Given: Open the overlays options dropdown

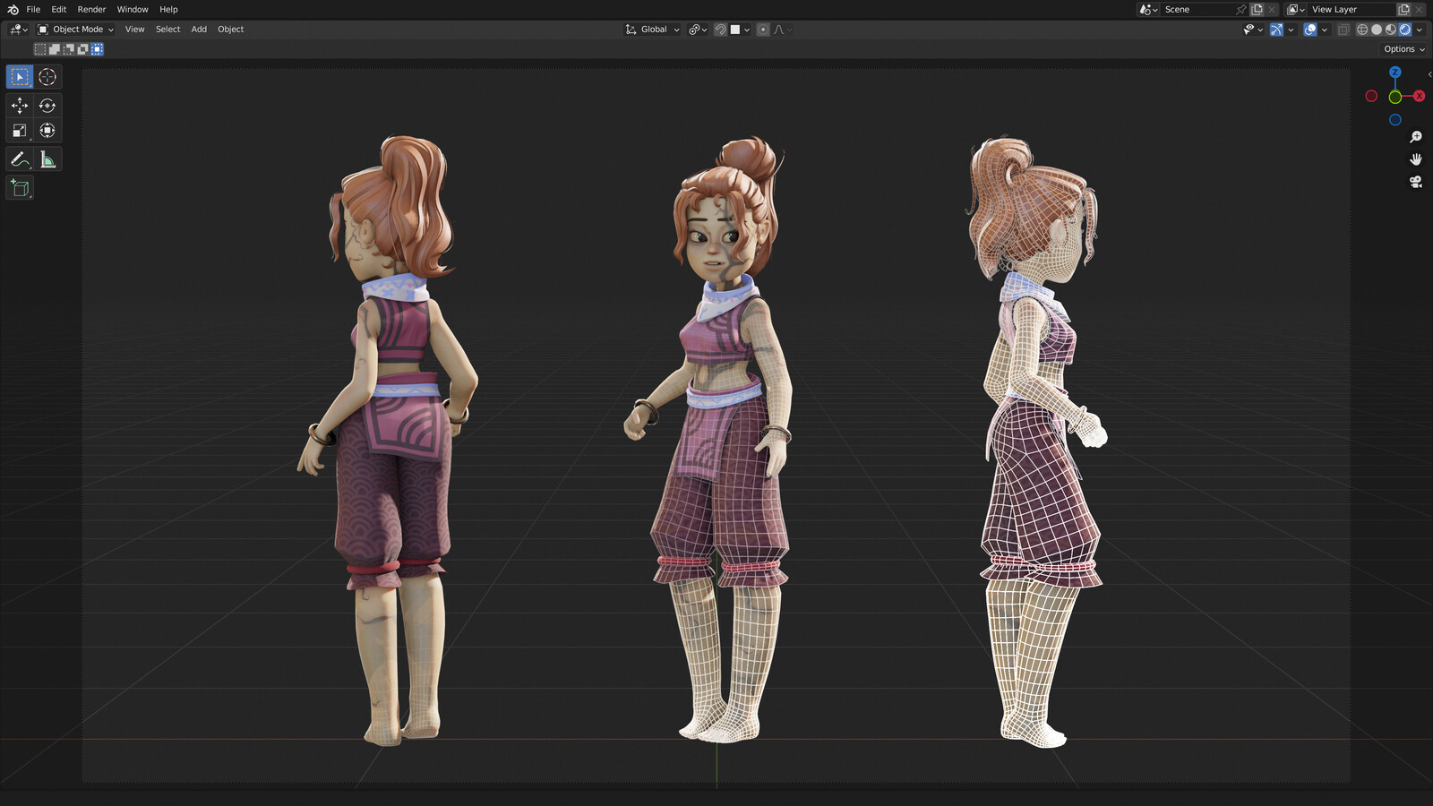Looking at the screenshot, I should click(1325, 30).
